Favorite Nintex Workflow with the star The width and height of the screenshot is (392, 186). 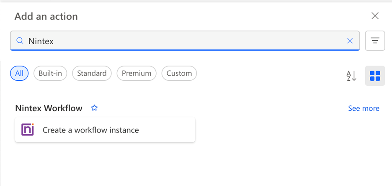point(94,108)
